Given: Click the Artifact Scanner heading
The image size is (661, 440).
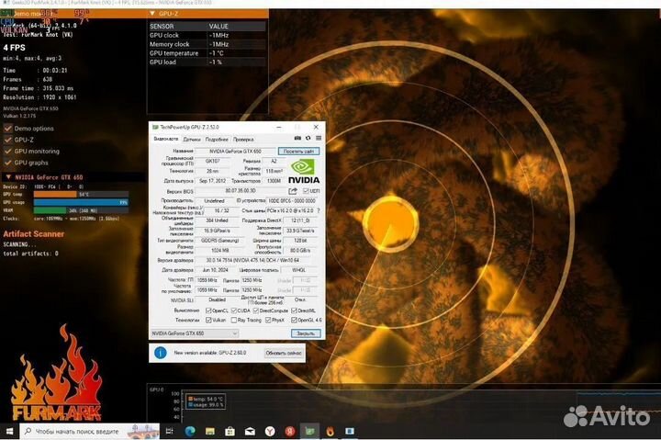Looking at the screenshot, I should (34, 234).
